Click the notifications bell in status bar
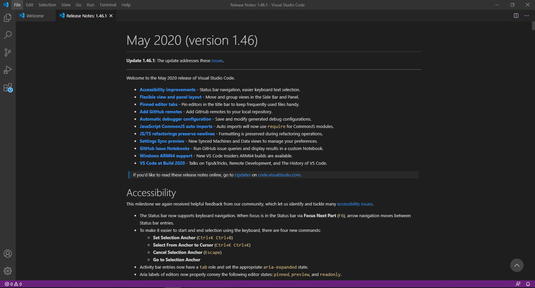 click(x=528, y=284)
